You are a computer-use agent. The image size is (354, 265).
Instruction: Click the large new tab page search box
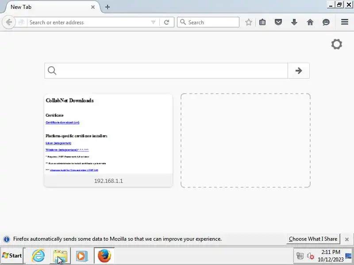pos(166,71)
